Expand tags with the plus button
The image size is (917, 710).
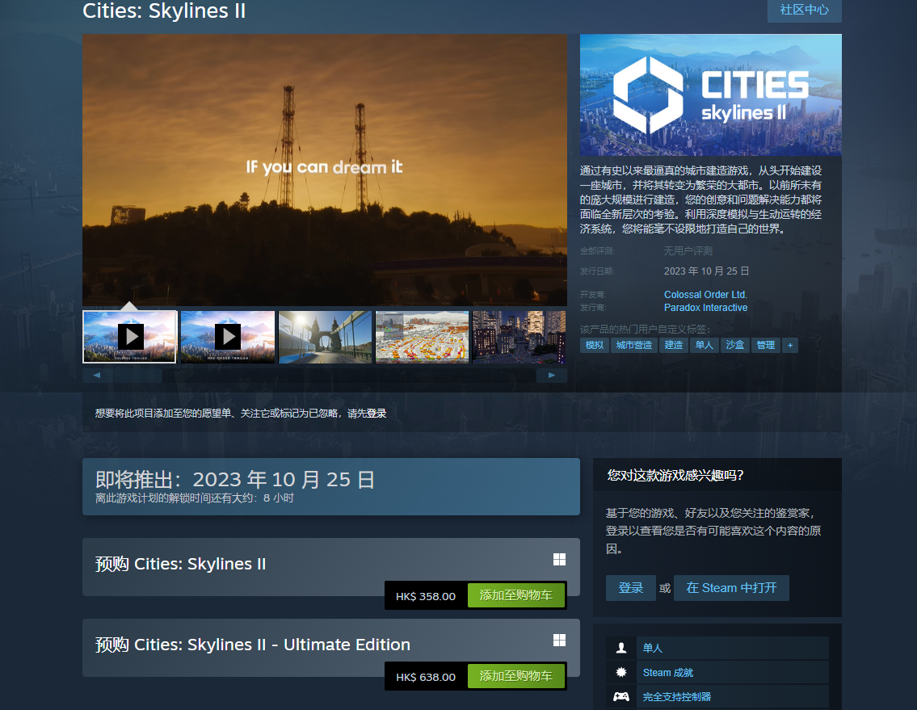pos(790,345)
